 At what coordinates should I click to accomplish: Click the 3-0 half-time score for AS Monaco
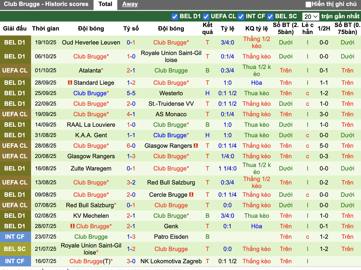324,114
